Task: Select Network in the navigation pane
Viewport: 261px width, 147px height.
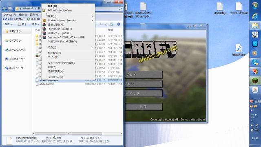Action: click(x=14, y=68)
